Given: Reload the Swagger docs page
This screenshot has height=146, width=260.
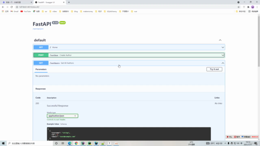Looking at the screenshot, I should (x=12, y=7).
